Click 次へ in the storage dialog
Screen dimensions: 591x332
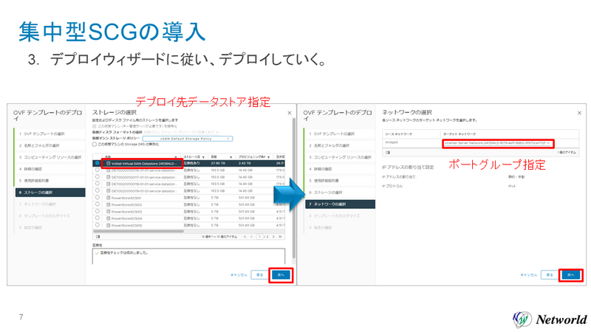tap(281, 275)
